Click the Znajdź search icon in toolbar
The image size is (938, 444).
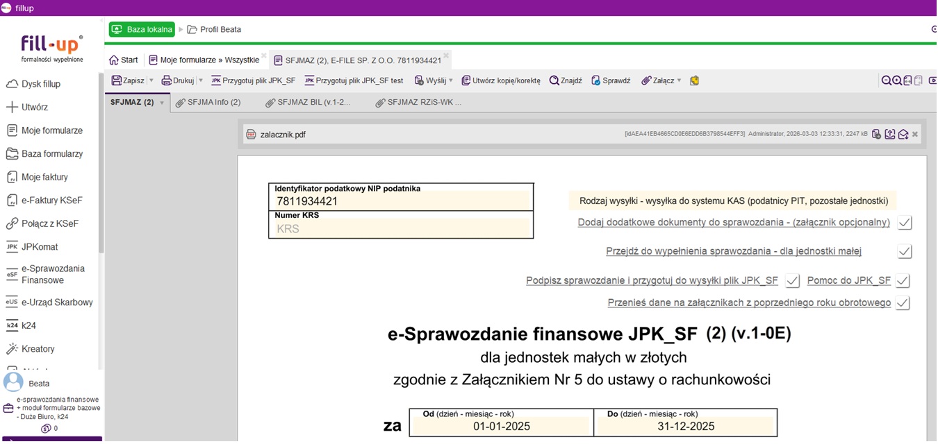pos(554,80)
